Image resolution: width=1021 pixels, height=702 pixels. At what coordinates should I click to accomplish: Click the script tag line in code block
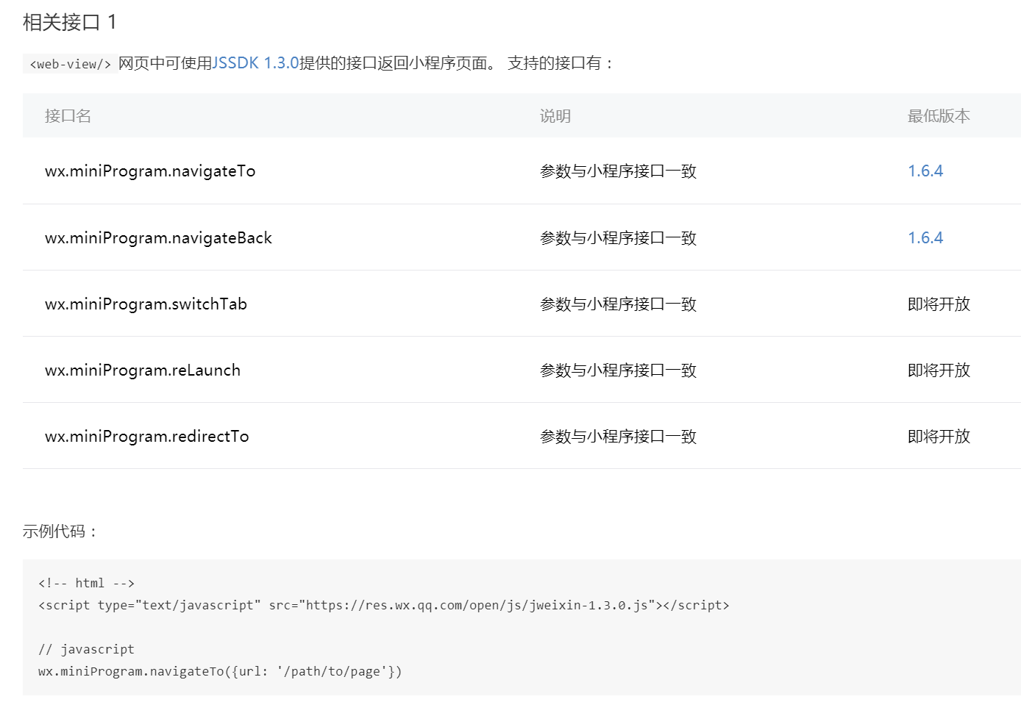coord(383,606)
